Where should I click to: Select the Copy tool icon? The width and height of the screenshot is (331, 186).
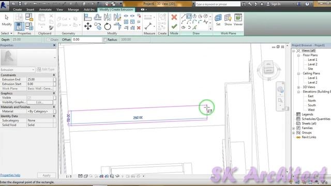pos(98,26)
